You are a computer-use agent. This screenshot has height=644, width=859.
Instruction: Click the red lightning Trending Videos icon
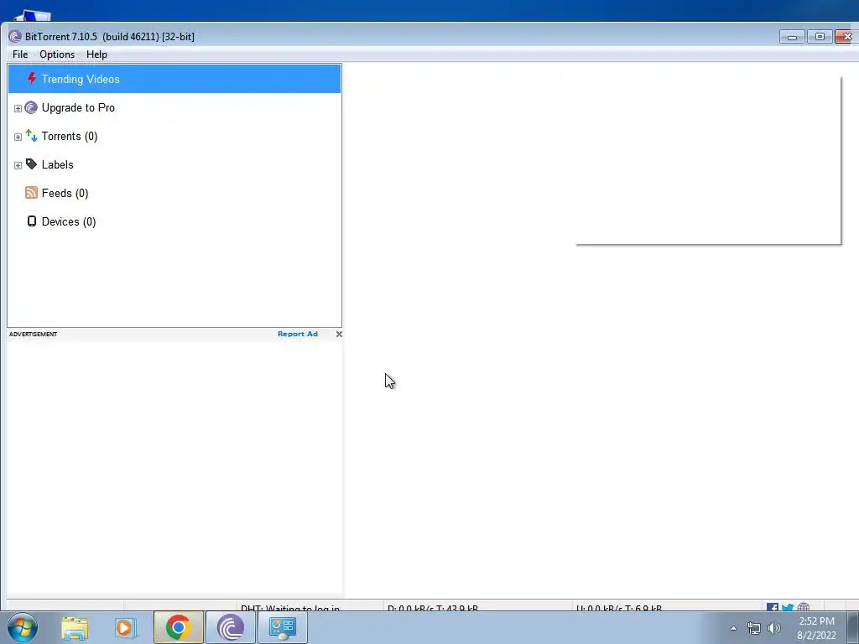(32, 78)
